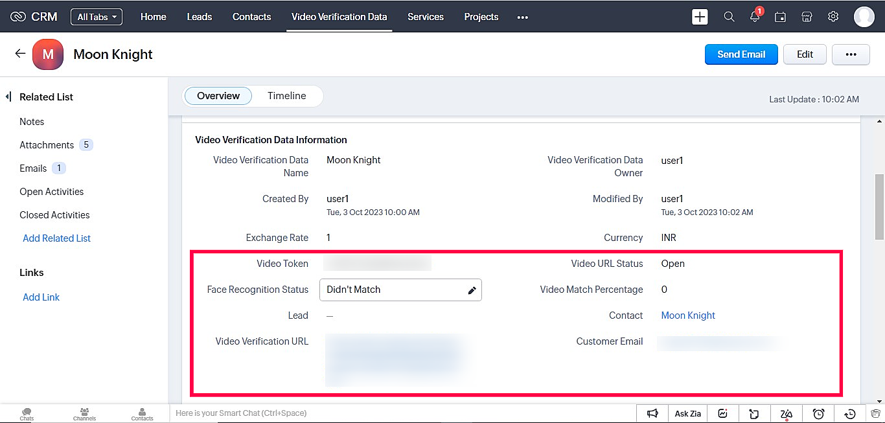
Task: Open the calendar icon in top bar
Action: (x=781, y=17)
